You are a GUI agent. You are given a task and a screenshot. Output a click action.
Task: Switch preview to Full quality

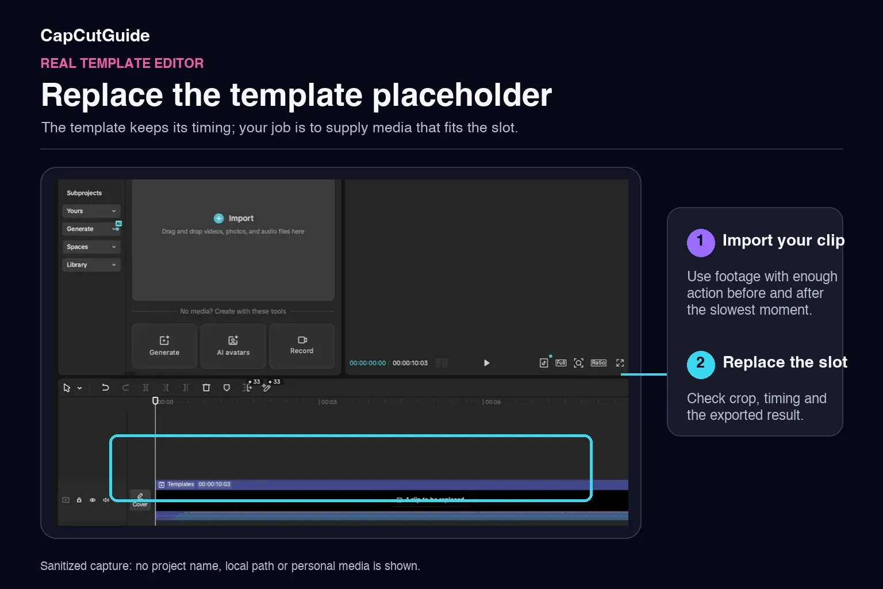561,363
